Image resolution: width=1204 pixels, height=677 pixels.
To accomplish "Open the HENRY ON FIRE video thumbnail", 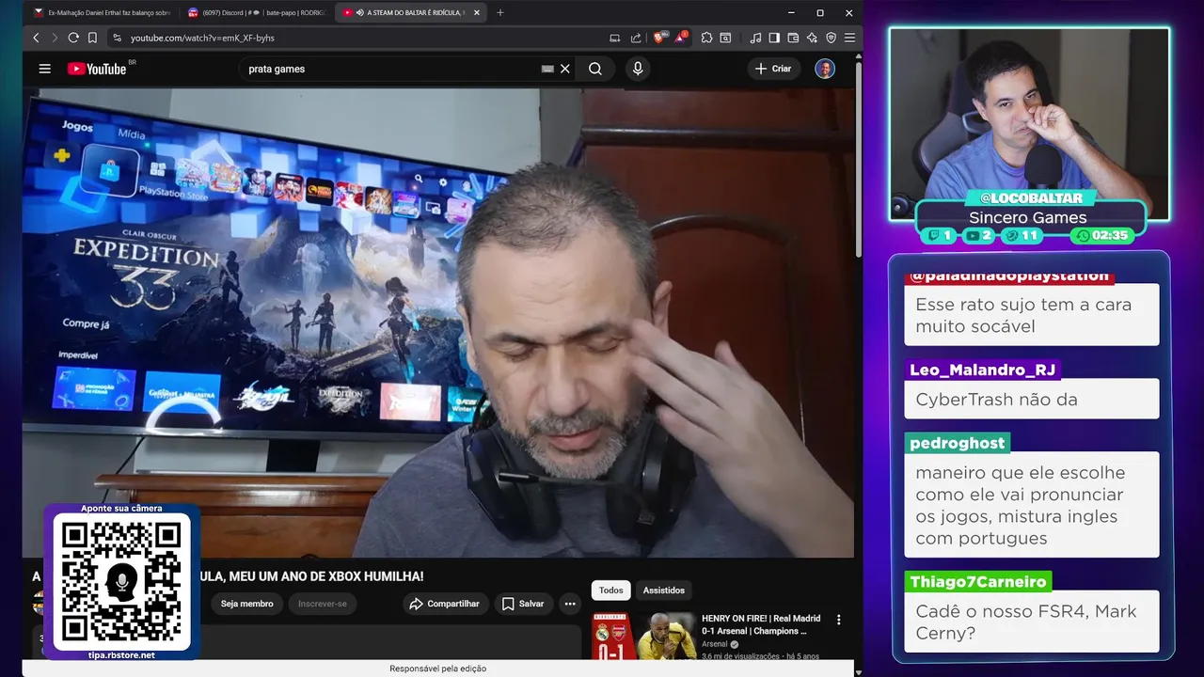I will [x=643, y=637].
